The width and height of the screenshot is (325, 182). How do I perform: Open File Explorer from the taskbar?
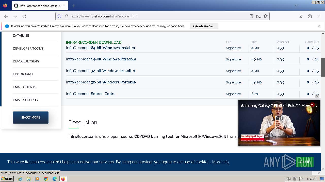(x=29, y=179)
